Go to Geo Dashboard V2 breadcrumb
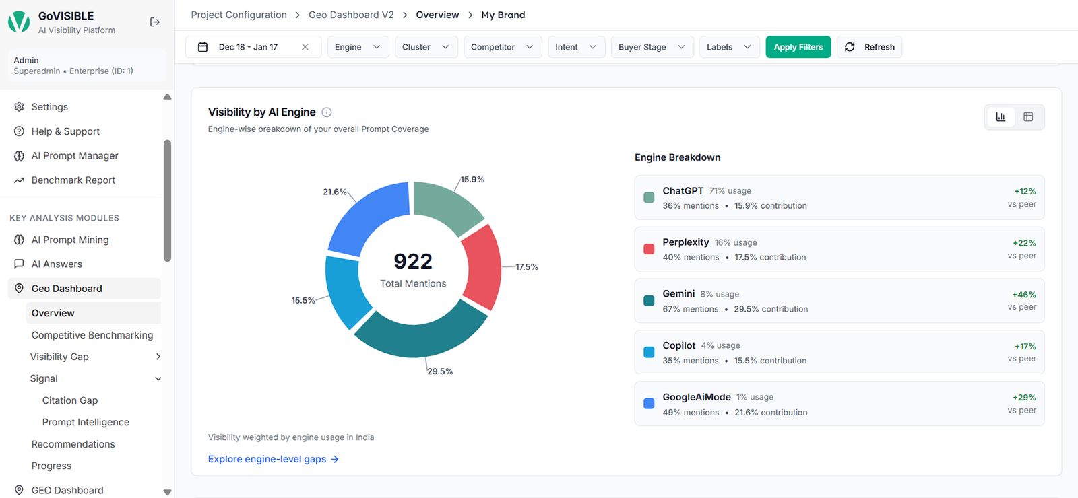The image size is (1078, 498). tap(351, 15)
